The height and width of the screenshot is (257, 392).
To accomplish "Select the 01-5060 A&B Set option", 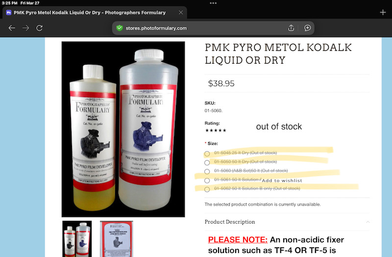I will [x=207, y=172].
